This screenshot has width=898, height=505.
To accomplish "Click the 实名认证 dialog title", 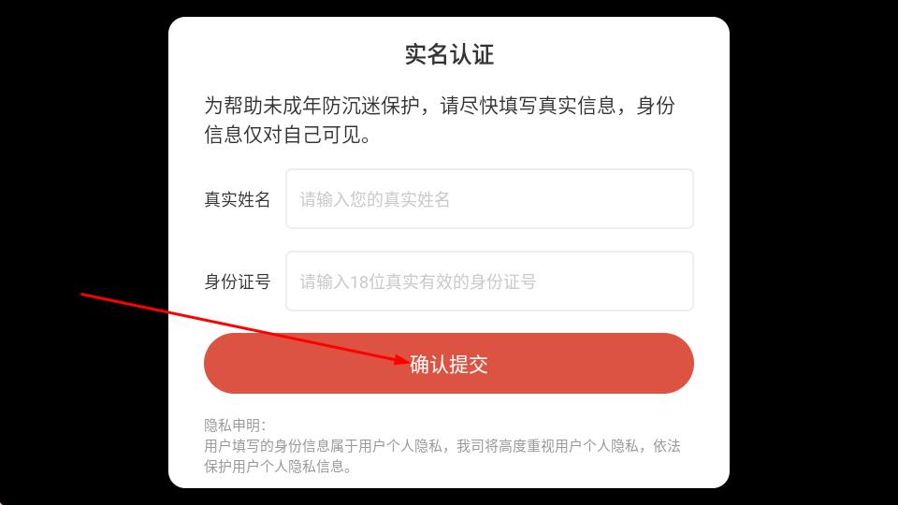I will pyautogui.click(x=449, y=54).
